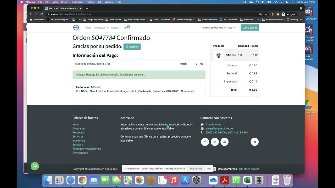Image resolution: width=335 pixels, height=188 pixels.
Task: Go to Inicio in the navbar
Action: pos(88,28)
